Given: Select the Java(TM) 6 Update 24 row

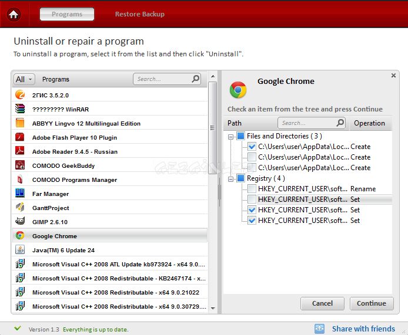Looking at the screenshot, I should coord(109,250).
